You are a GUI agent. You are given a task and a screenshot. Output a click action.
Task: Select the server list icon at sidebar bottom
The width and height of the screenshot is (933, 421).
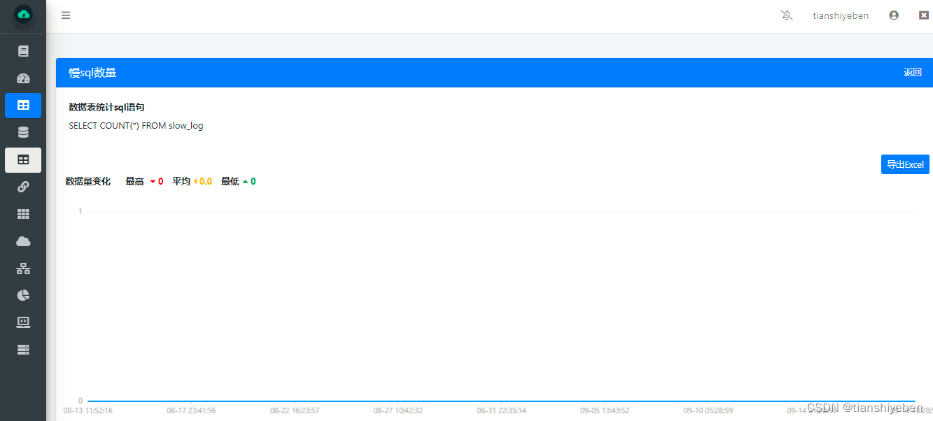point(23,349)
